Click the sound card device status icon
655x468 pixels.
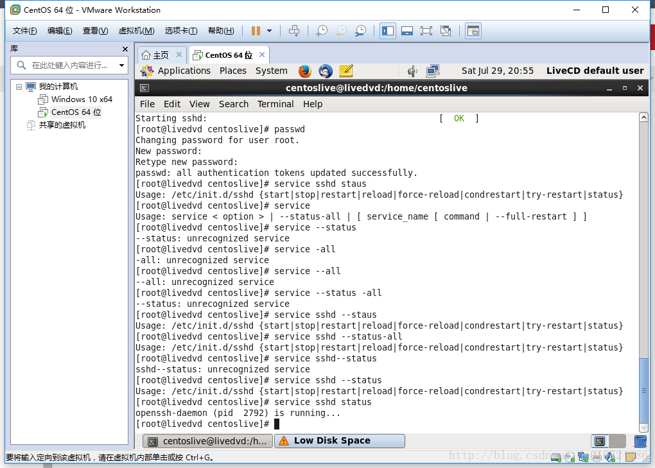pos(610,458)
